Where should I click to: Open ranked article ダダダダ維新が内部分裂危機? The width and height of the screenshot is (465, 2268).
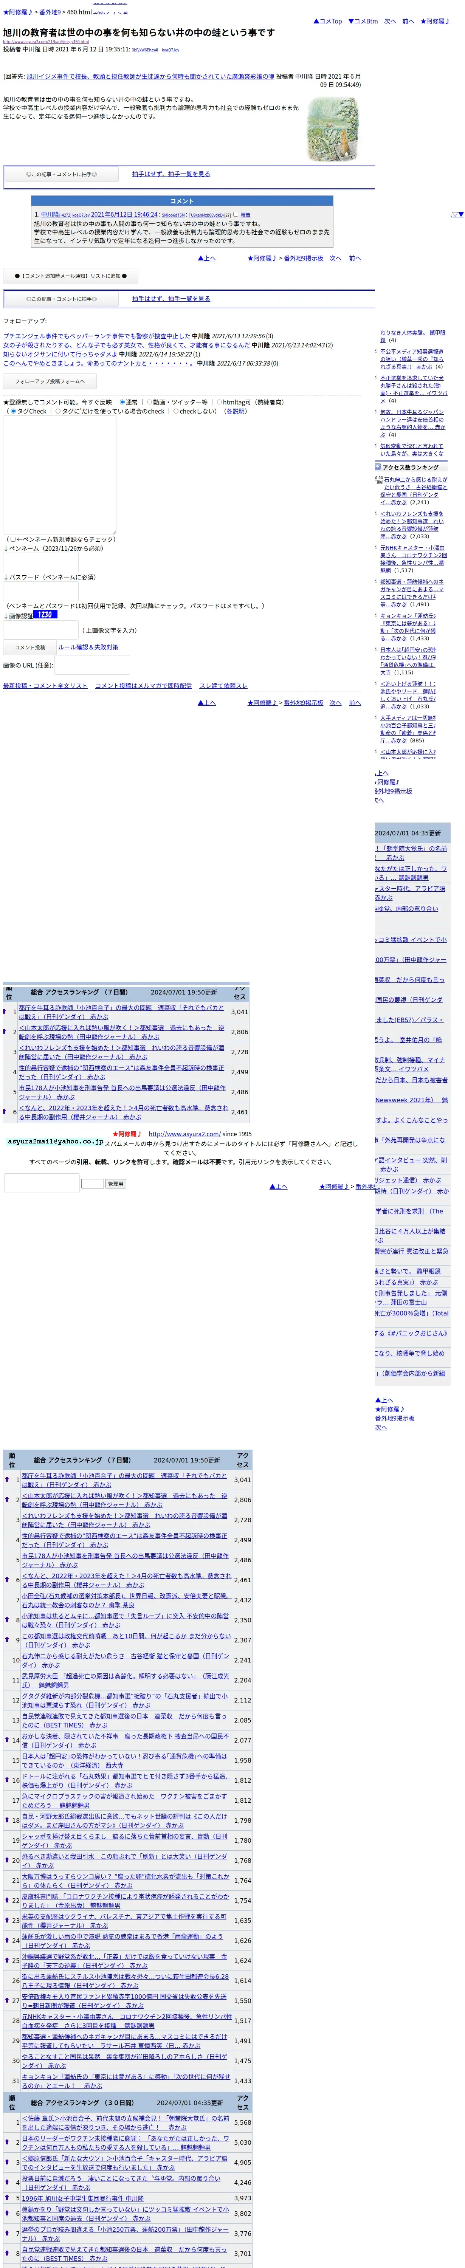(125, 1700)
